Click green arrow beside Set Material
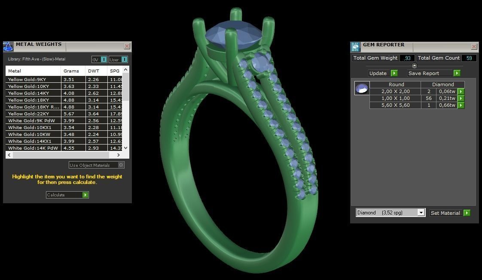This screenshot has height=280, width=482. (467, 213)
